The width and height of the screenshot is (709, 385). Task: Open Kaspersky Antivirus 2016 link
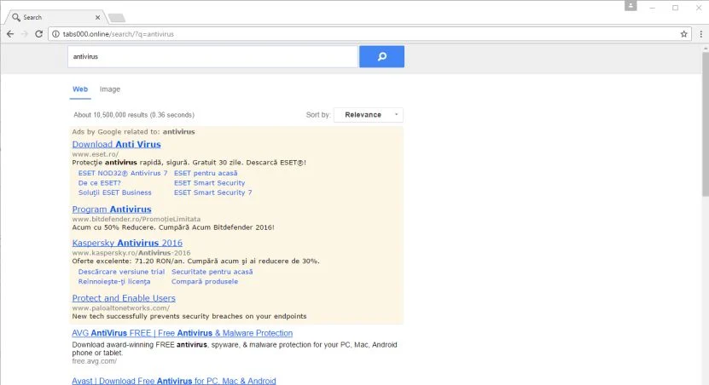127,243
